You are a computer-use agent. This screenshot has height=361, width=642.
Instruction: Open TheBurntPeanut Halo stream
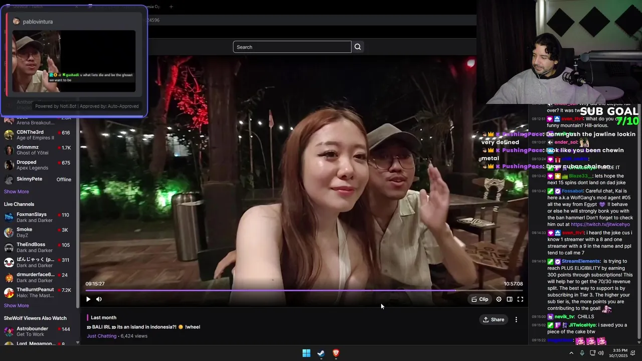pyautogui.click(x=39, y=292)
